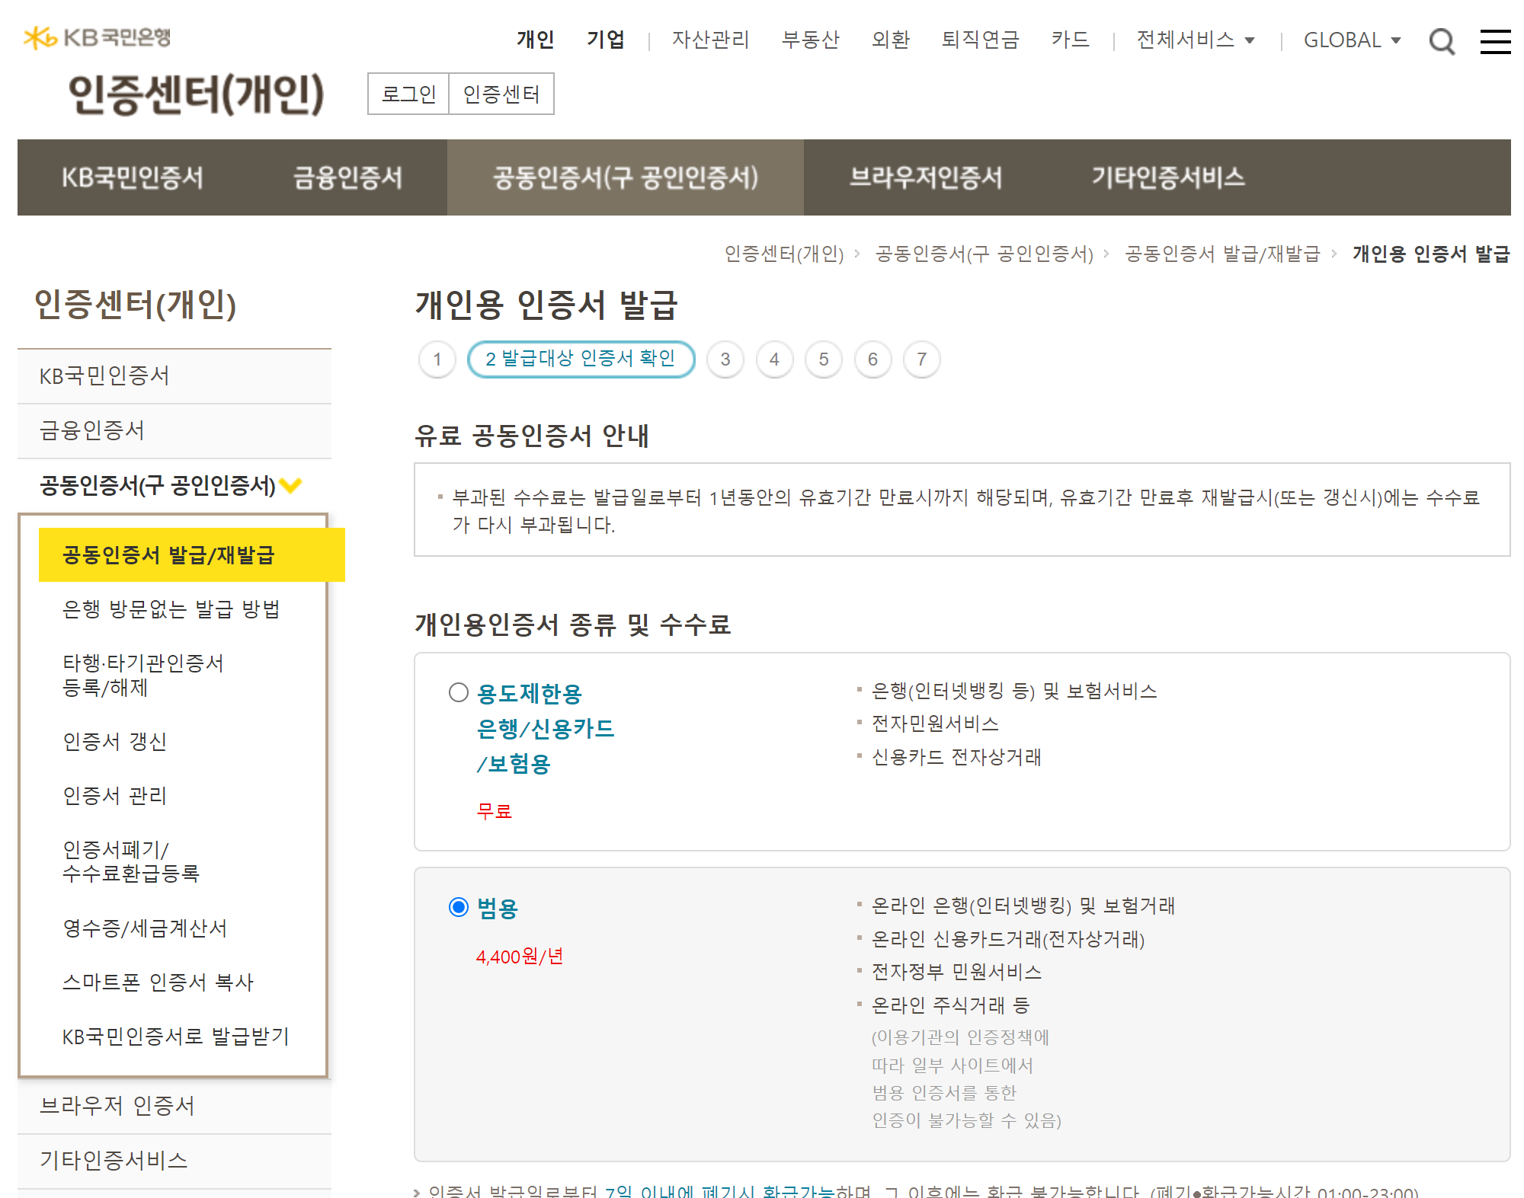
Task: Expand the 전체서비스 dropdown
Action: coord(1195,40)
